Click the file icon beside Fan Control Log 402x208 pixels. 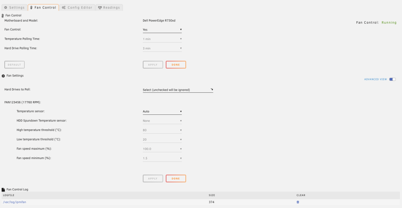coord(3,190)
